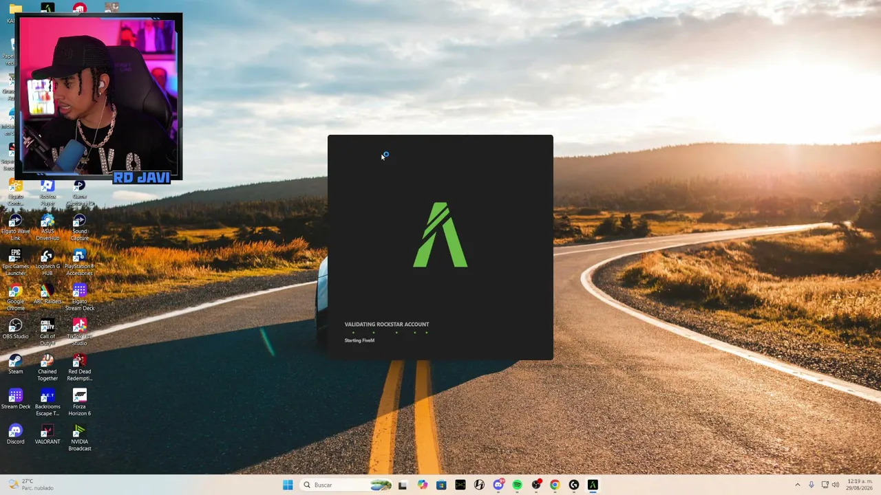881x495 pixels.
Task: Open Logitech G HUB from the taskbar
Action: [574, 485]
